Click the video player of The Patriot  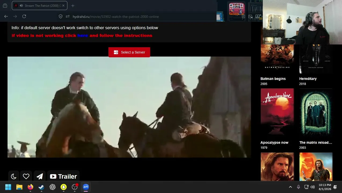click(129, 107)
